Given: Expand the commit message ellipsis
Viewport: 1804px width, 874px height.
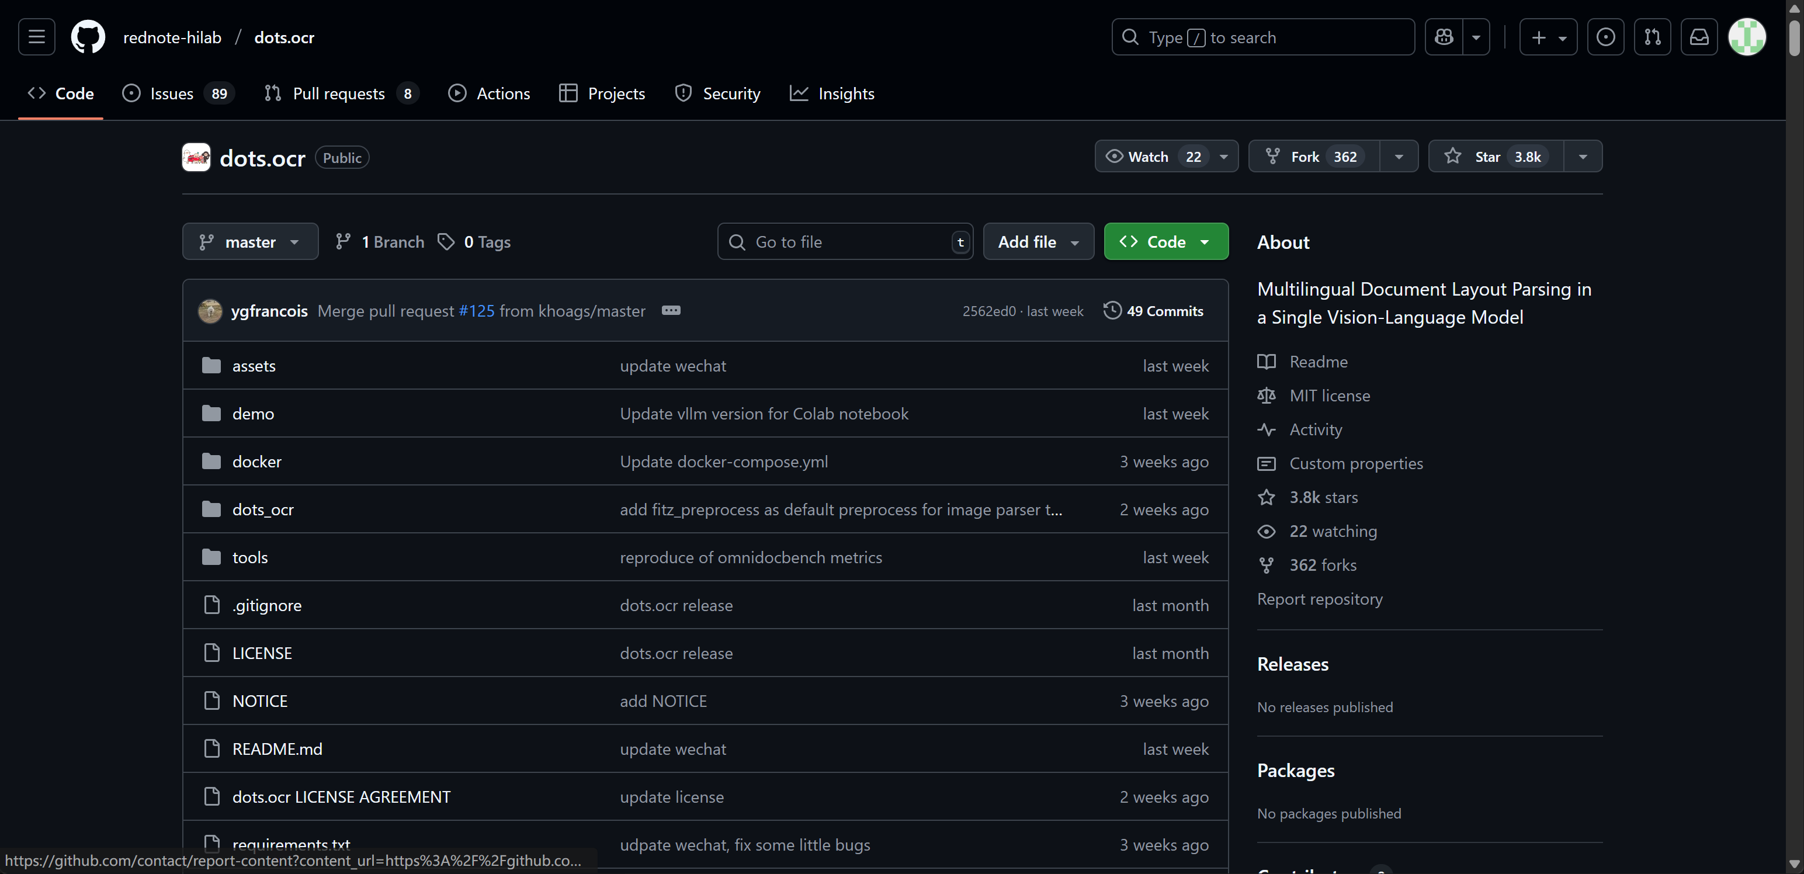Looking at the screenshot, I should 670,310.
